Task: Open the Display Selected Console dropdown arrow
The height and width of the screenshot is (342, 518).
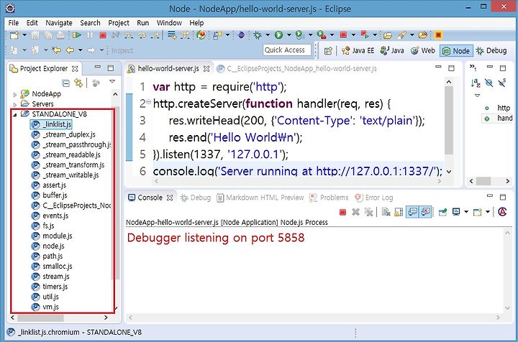Action: (466, 212)
